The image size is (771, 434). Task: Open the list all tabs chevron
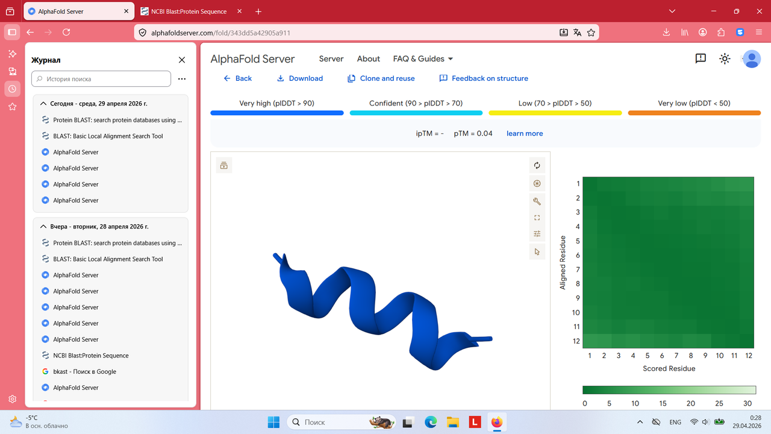pyautogui.click(x=673, y=11)
